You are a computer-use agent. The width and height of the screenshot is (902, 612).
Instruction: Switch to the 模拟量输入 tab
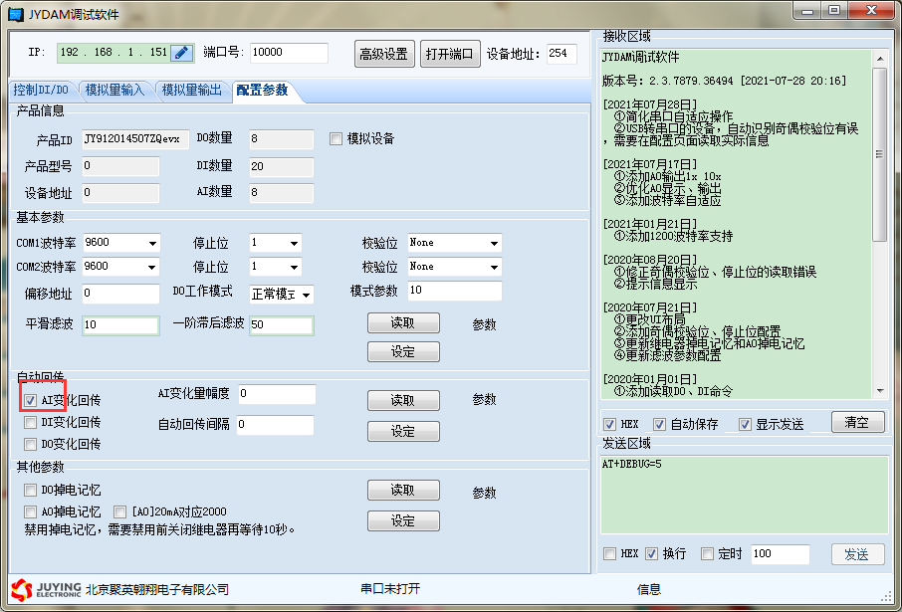pyautogui.click(x=114, y=91)
